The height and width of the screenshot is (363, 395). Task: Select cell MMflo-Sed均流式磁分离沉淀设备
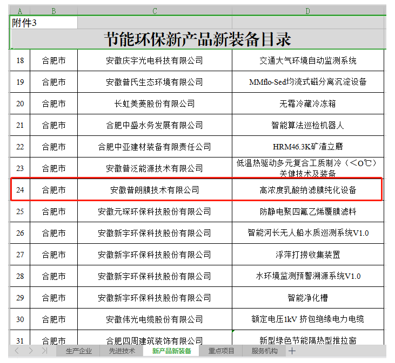click(308, 82)
